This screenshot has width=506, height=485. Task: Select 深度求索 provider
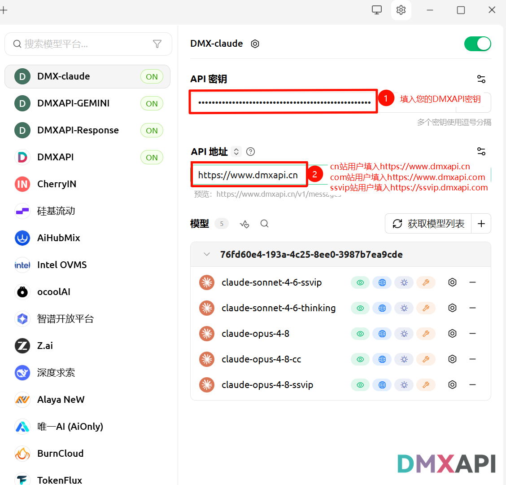[87, 373]
